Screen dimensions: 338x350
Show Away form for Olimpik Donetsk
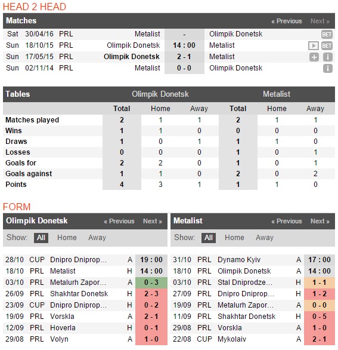(97, 238)
